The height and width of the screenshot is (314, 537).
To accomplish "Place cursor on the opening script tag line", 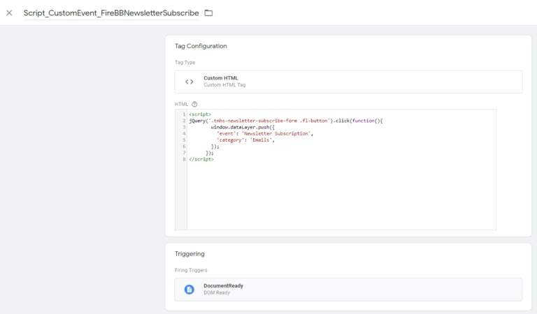I will coord(200,114).
